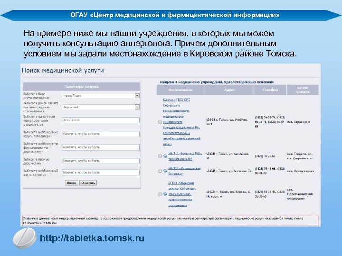Click the icon beside Межвузовская больница link
Image resolution: width=342 pixels, height=256 pixels.
click(165, 171)
